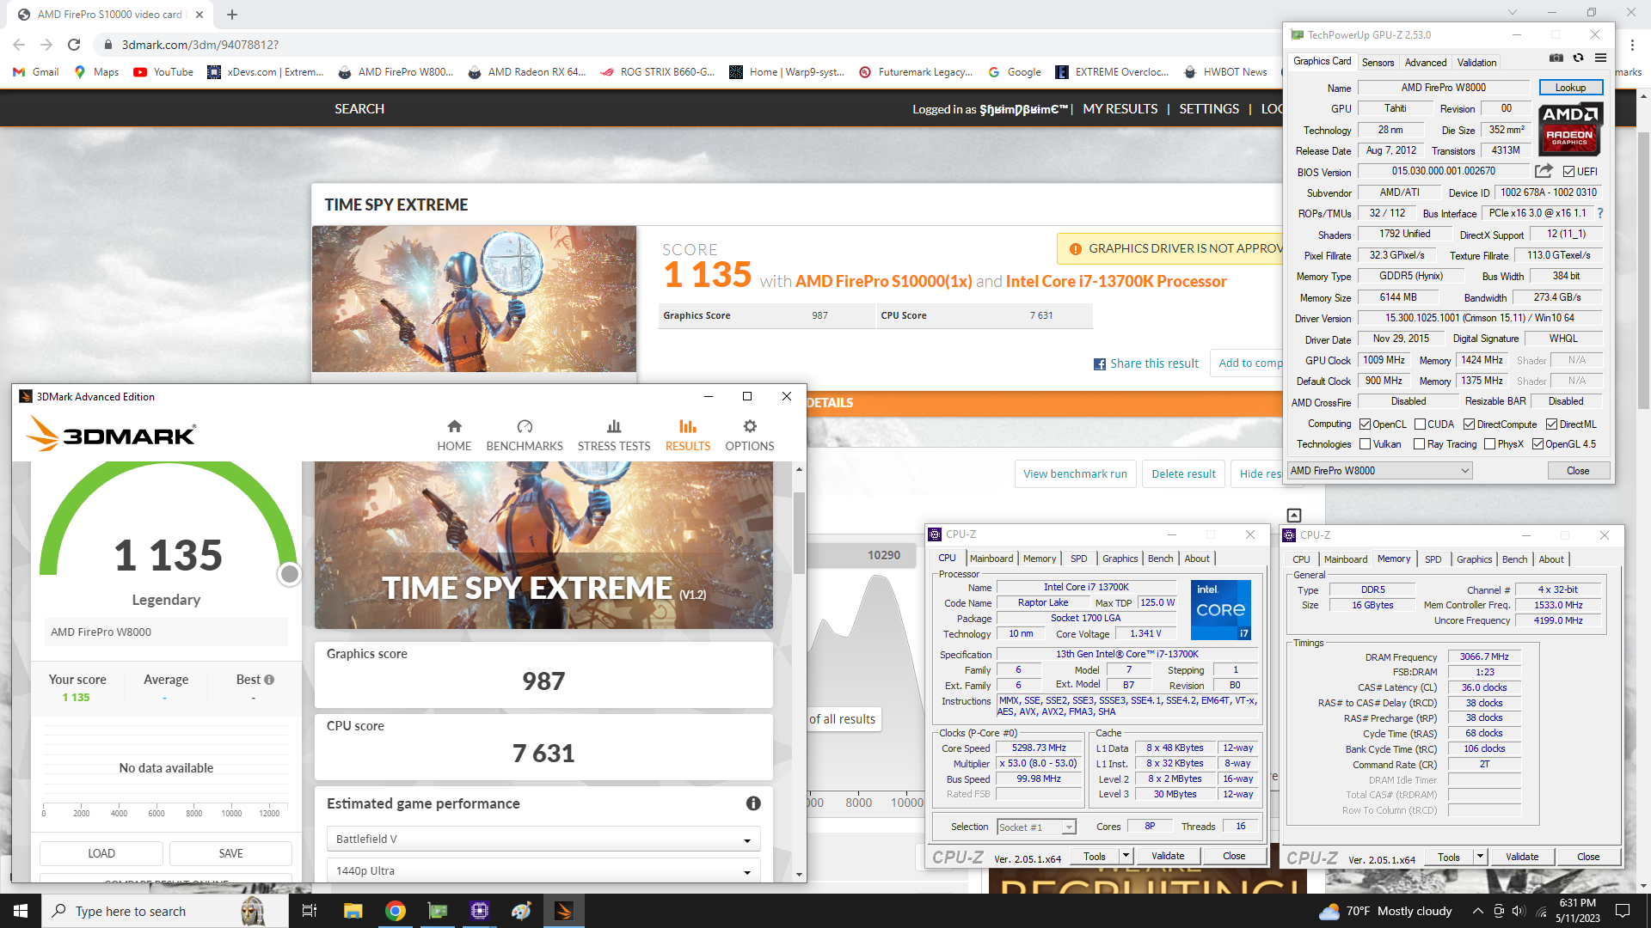1651x928 pixels.
Task: Click the Windows taskbar search box
Action: click(165, 911)
